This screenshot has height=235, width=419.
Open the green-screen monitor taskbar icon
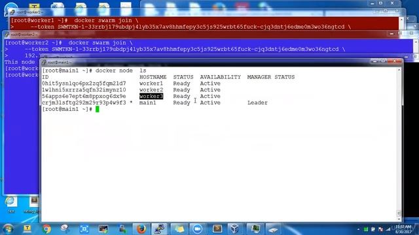255,229
